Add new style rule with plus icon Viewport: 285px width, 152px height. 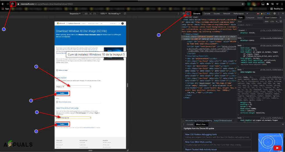click(276, 21)
